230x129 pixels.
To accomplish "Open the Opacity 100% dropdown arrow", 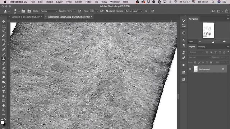I will (75, 11).
